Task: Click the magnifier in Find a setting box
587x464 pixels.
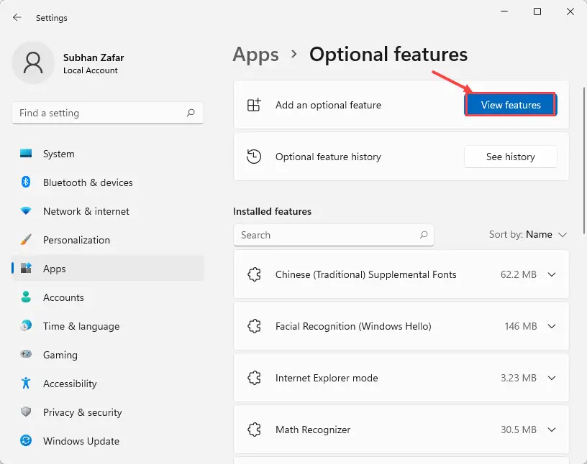Action: [x=191, y=113]
